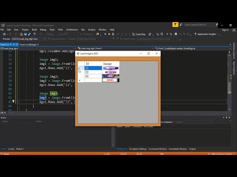
Task: Switch to the Form1.cs [Design] tab
Action: (28, 45)
